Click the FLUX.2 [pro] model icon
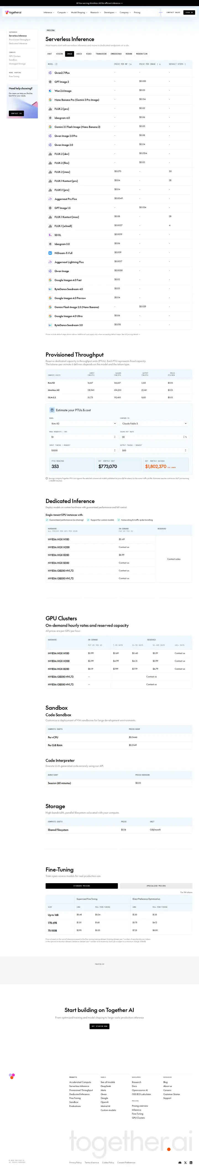The image size is (199, 1171). [50, 109]
